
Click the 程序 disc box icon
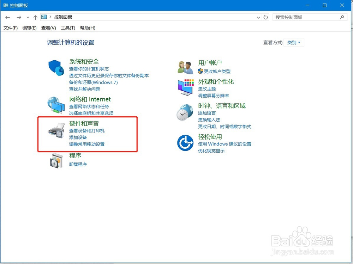tap(56, 161)
